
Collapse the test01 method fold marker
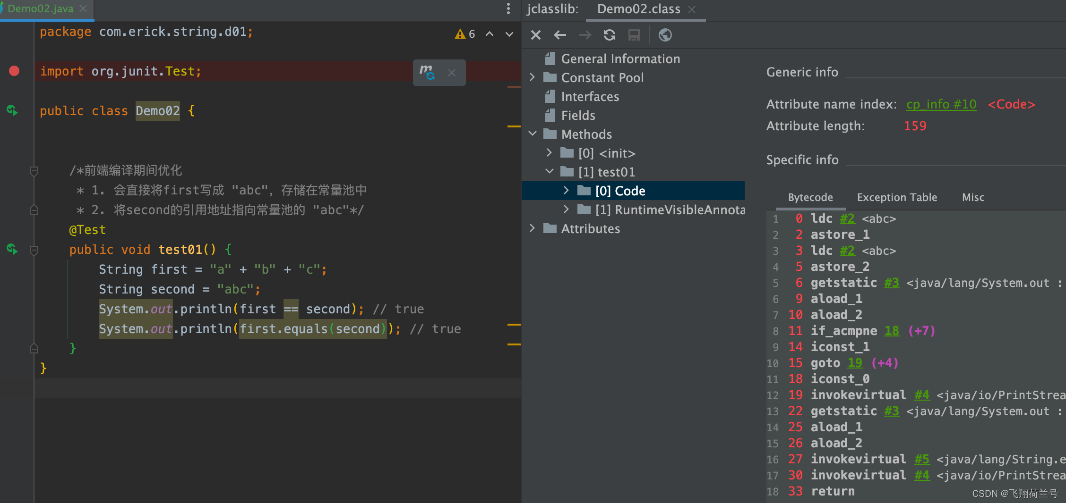coord(34,250)
